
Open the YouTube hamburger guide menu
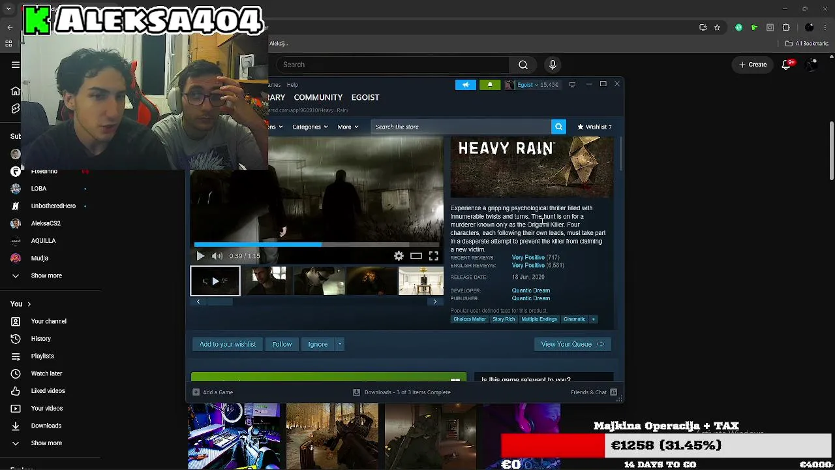click(16, 65)
